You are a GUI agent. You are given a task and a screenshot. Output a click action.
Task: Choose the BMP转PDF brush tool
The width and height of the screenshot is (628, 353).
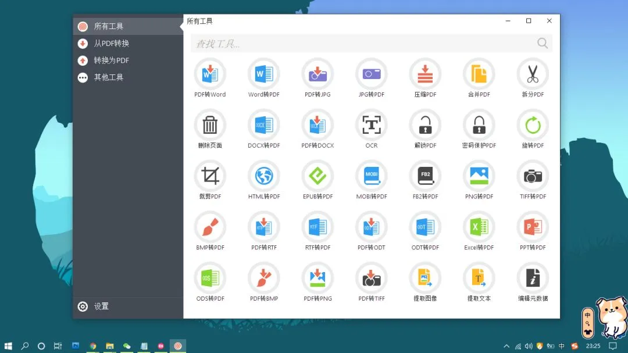click(x=210, y=231)
